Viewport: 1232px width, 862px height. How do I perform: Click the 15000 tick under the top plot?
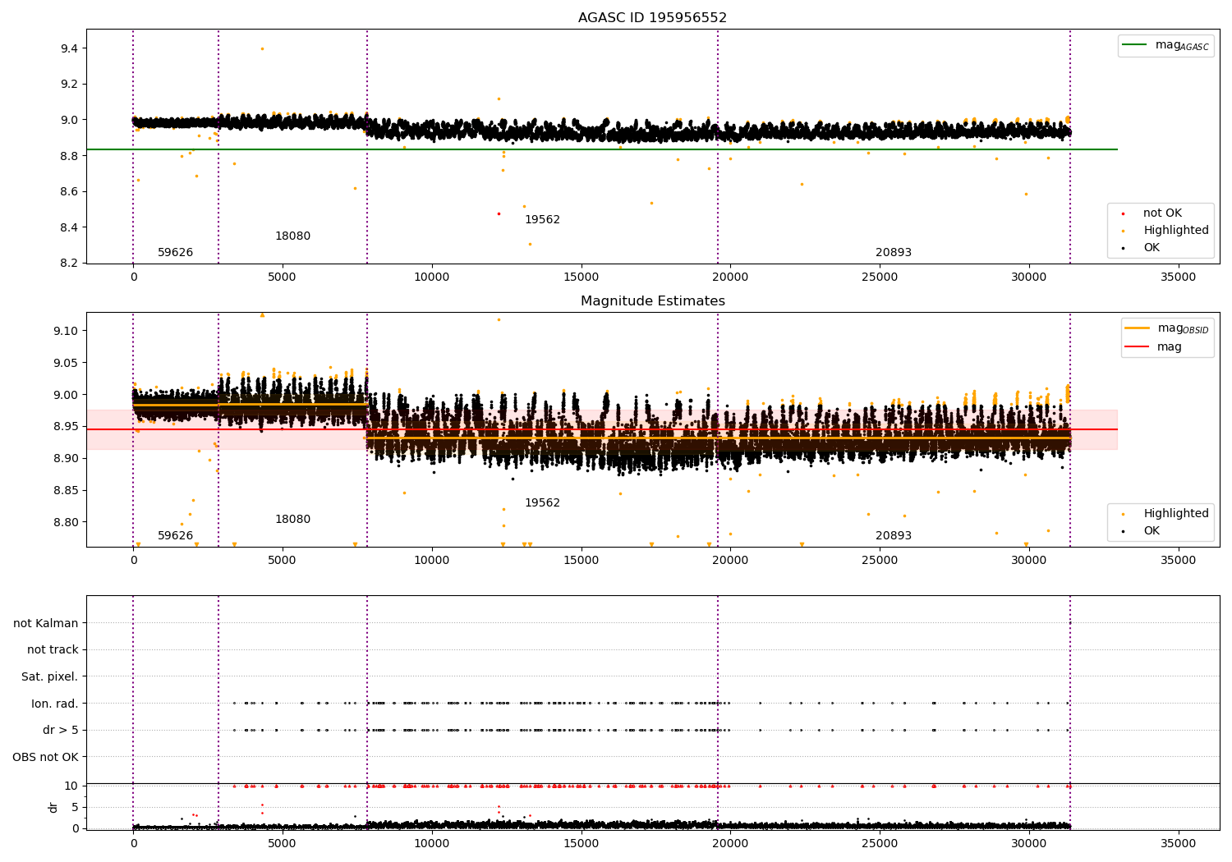tap(581, 277)
